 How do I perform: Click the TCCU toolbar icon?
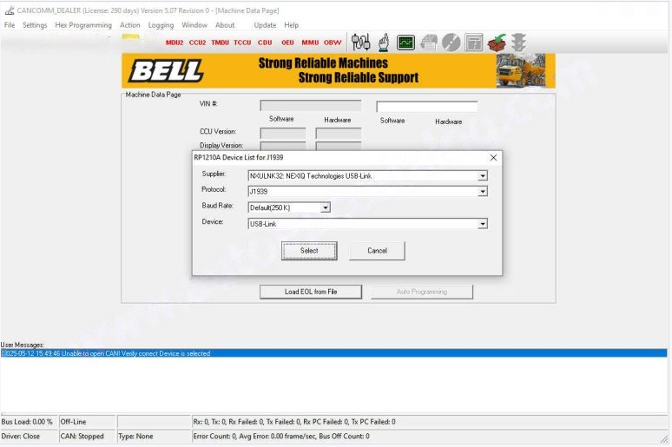(242, 43)
